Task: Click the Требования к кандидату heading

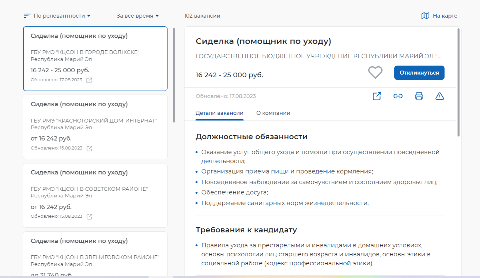Action: coord(246,230)
